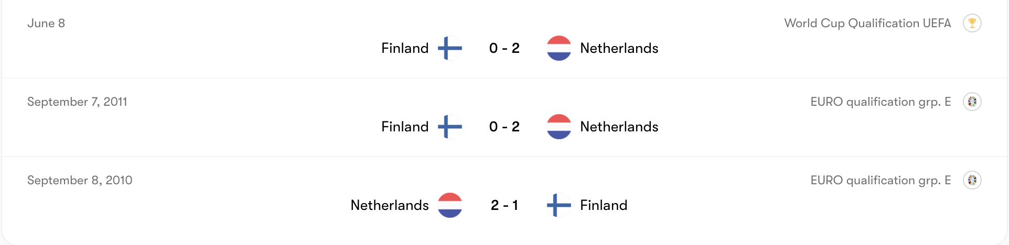Open EURO qualification grp. E for September 7, 2011
Viewport: 1009px width, 245px height.
[x=881, y=102]
